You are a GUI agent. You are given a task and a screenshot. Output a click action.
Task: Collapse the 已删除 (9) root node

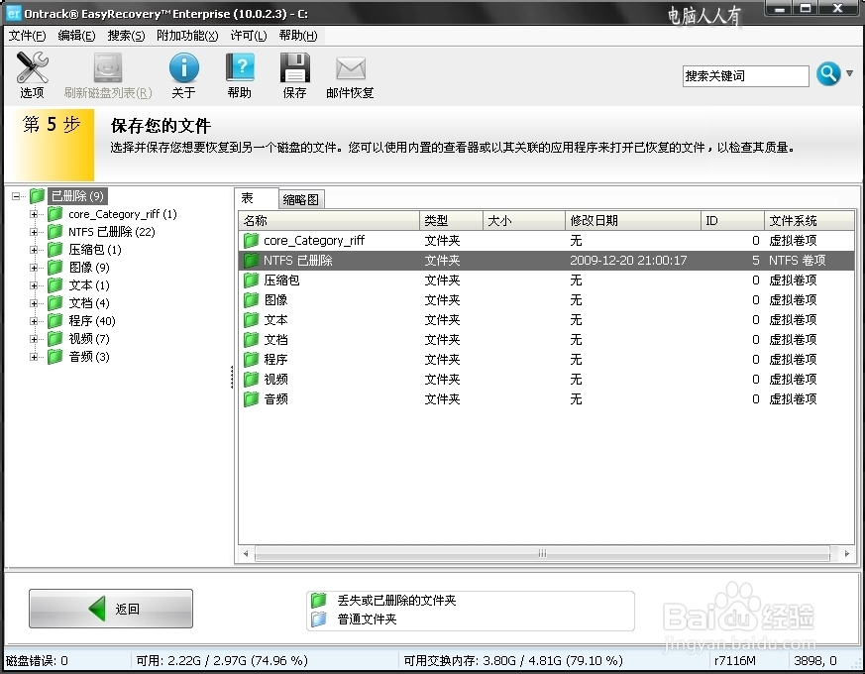click(16, 196)
